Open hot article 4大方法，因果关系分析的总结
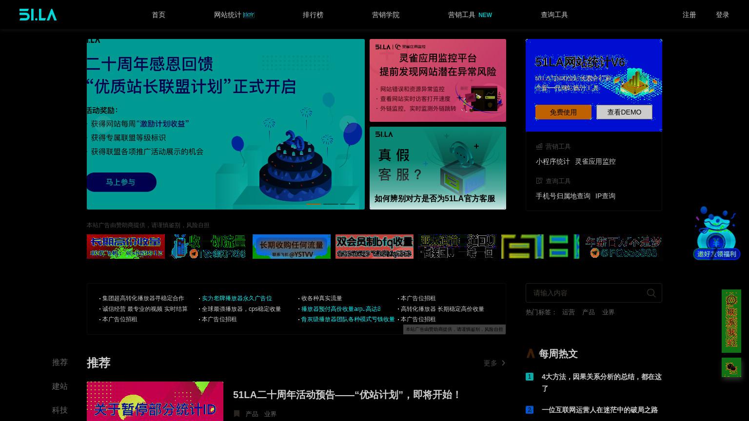The width and height of the screenshot is (749, 421). (602, 383)
